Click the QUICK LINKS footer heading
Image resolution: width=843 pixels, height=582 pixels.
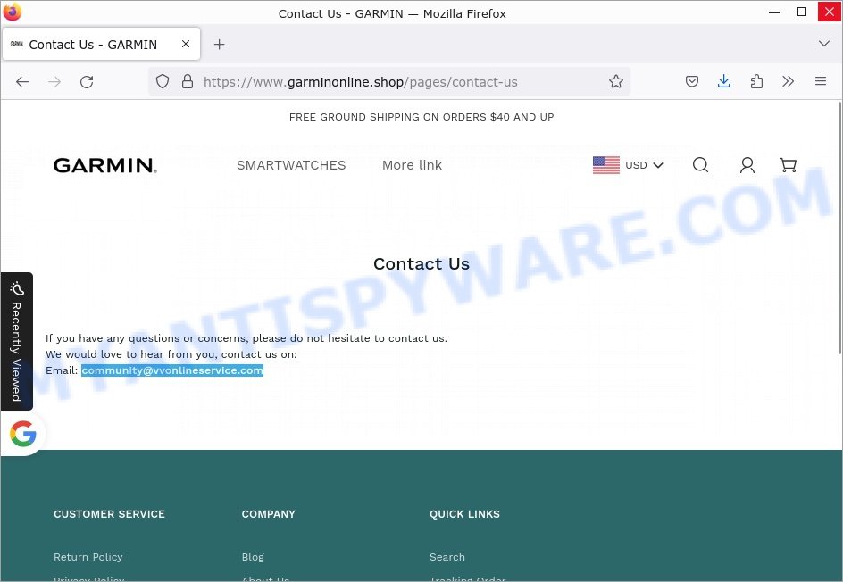click(464, 514)
